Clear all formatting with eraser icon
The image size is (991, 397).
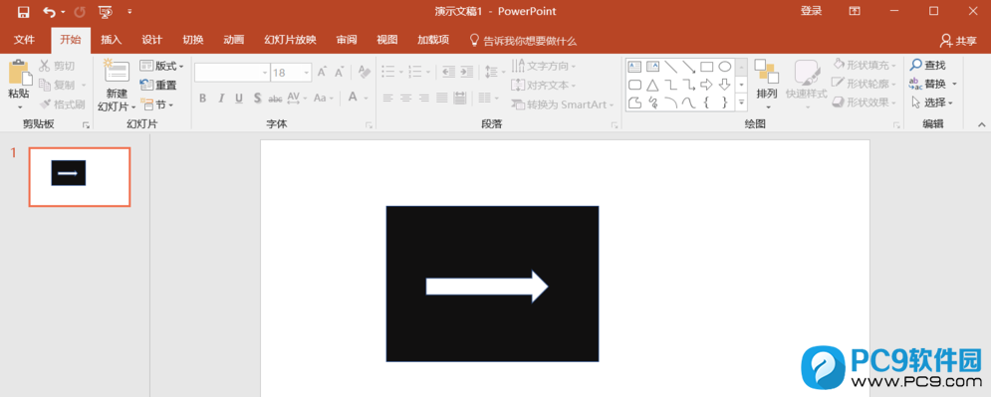coord(365,72)
